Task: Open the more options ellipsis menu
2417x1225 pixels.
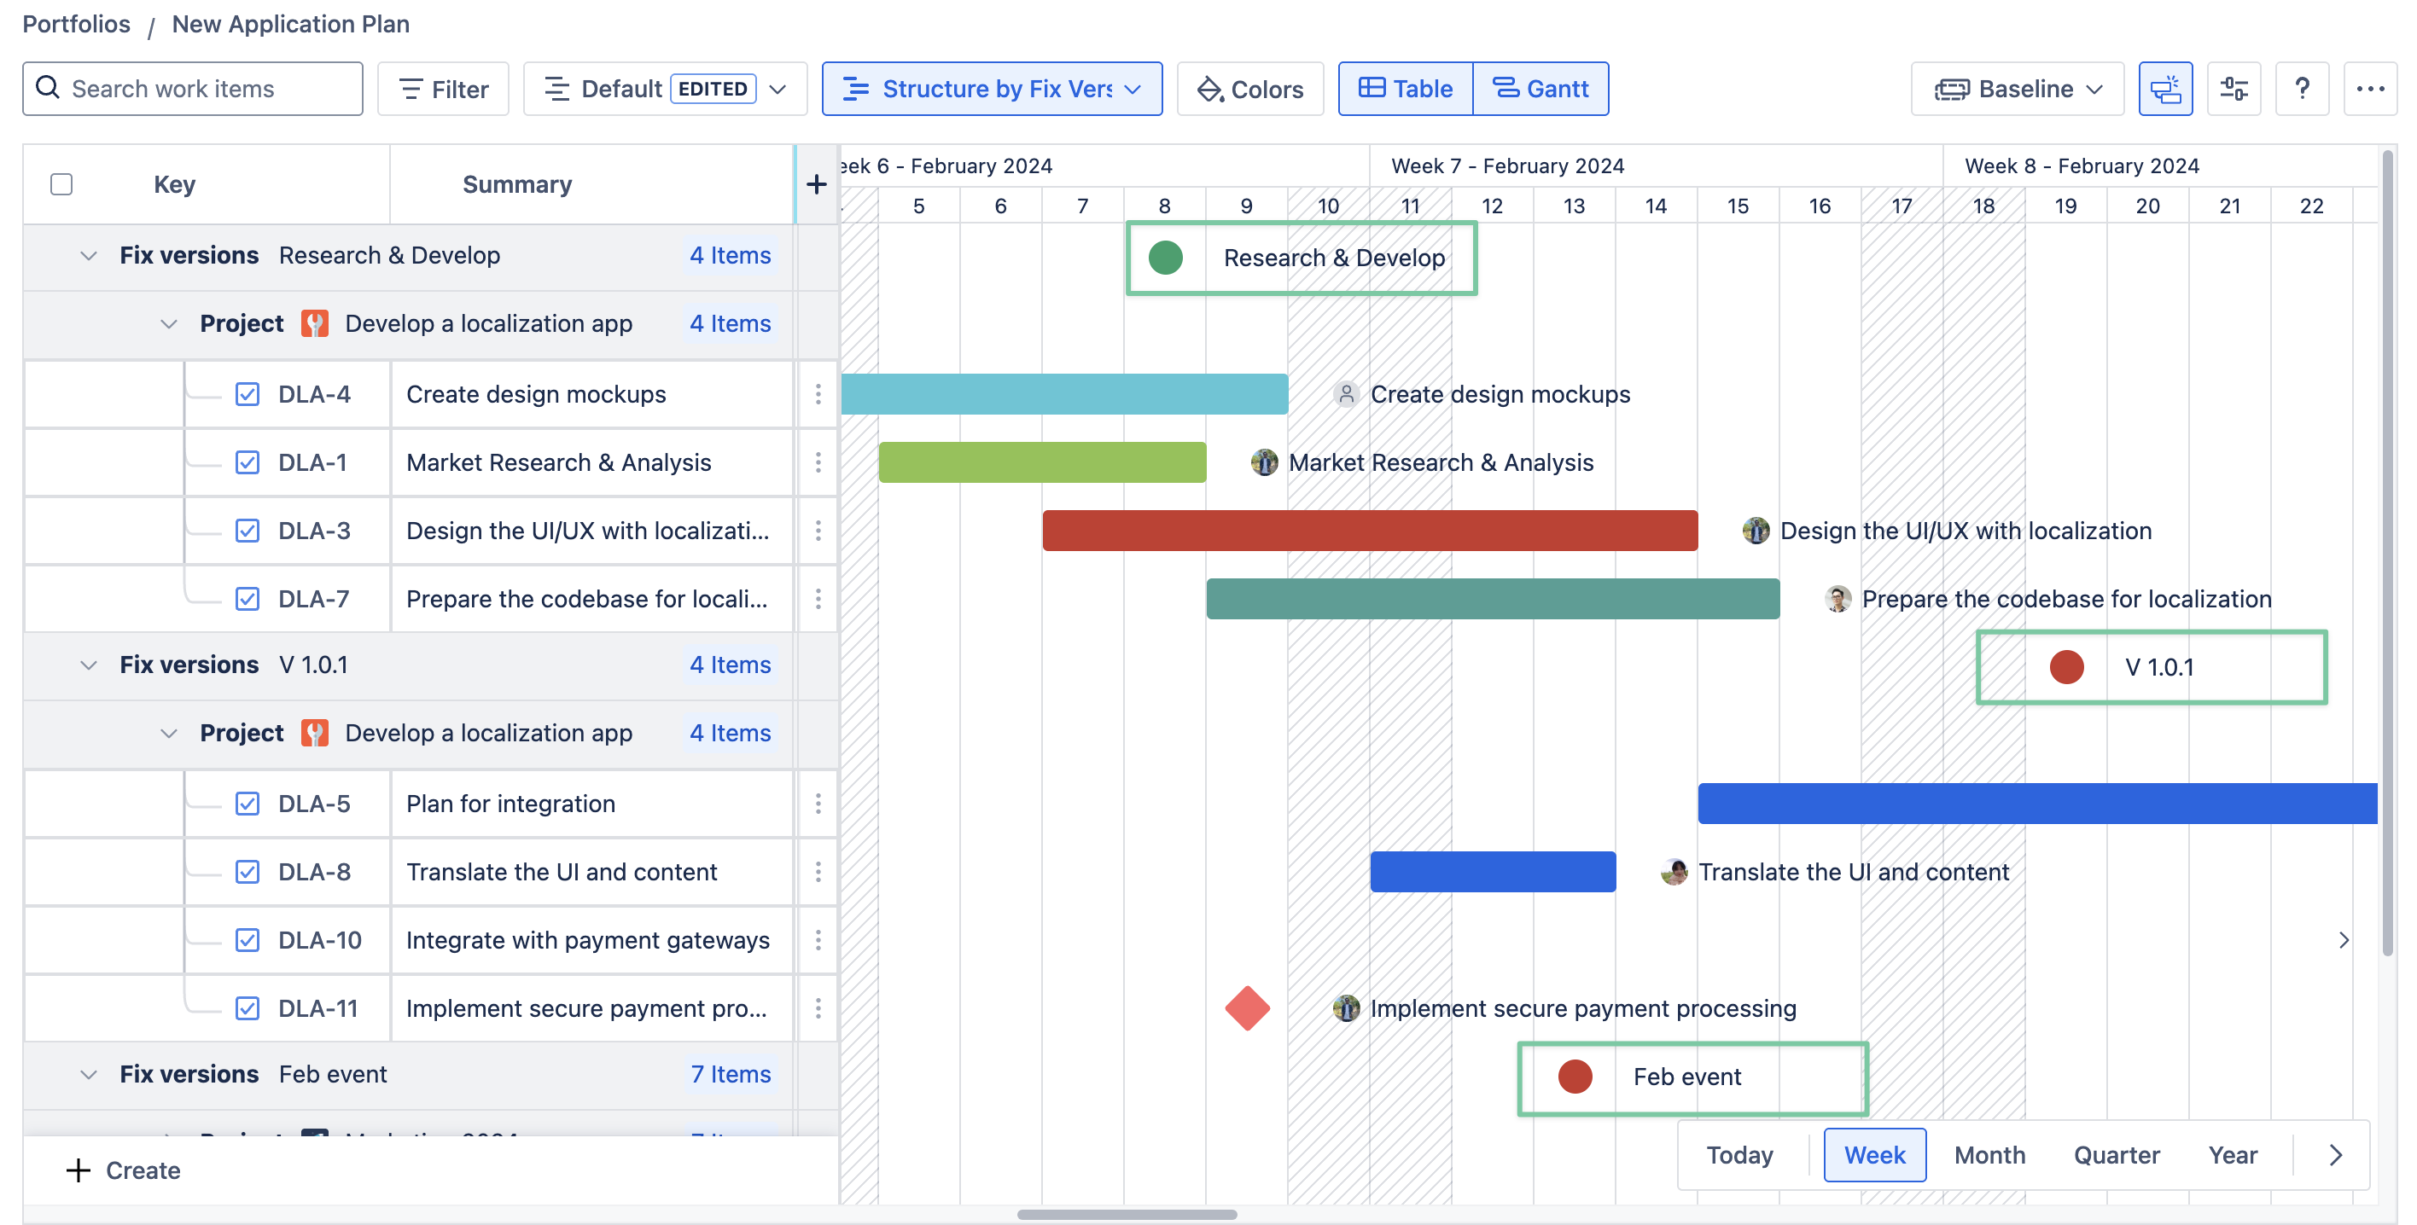Action: (x=2369, y=89)
